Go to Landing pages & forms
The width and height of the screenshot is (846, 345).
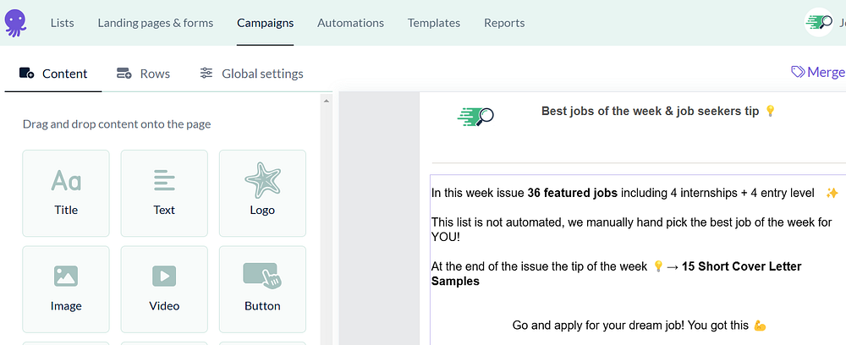(156, 23)
